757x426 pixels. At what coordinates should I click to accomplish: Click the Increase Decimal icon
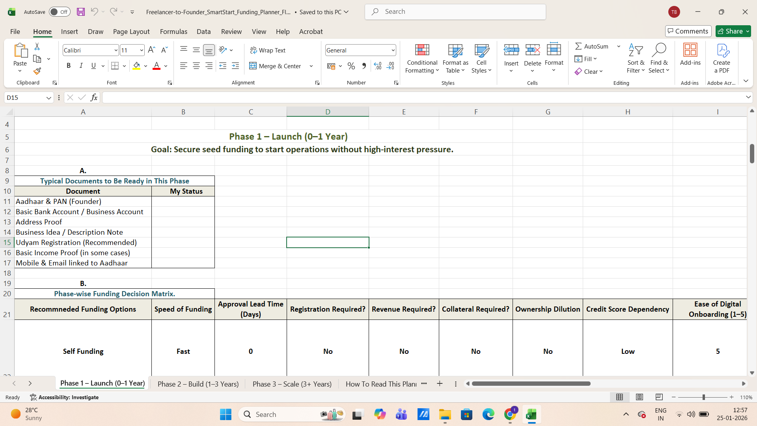point(377,66)
